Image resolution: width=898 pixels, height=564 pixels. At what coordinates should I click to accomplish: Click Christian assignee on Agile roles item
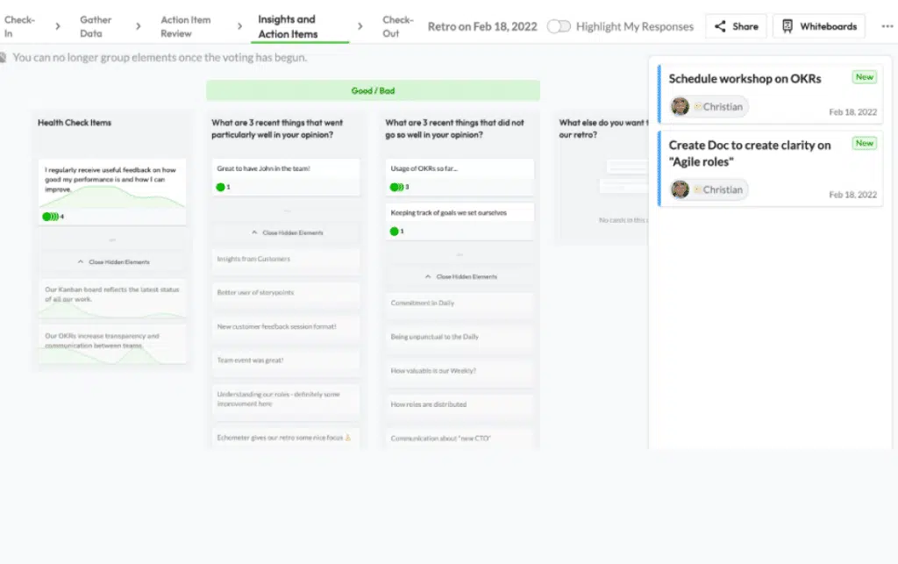[x=709, y=189]
